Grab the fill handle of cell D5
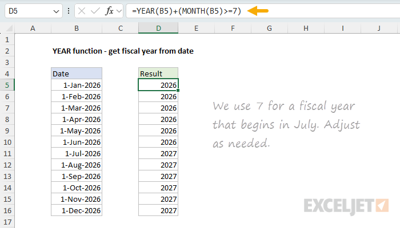Viewport: 400px width, 228px height. point(178,90)
